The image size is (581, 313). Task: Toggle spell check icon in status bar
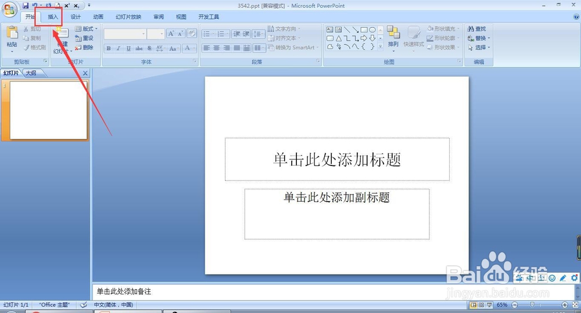[x=84, y=305]
